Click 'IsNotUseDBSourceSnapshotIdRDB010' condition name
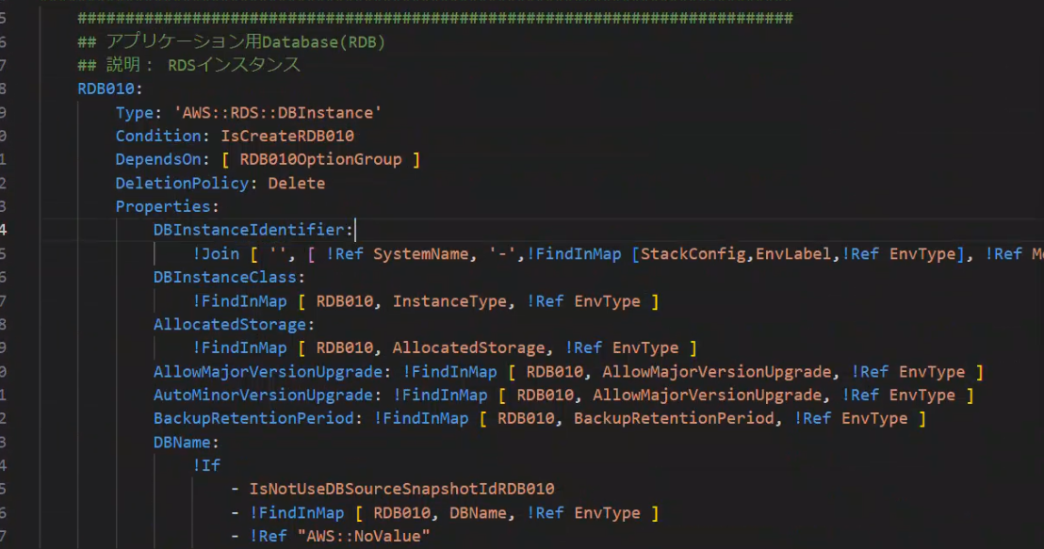Viewport: 1044px width, 549px height. tap(401, 489)
